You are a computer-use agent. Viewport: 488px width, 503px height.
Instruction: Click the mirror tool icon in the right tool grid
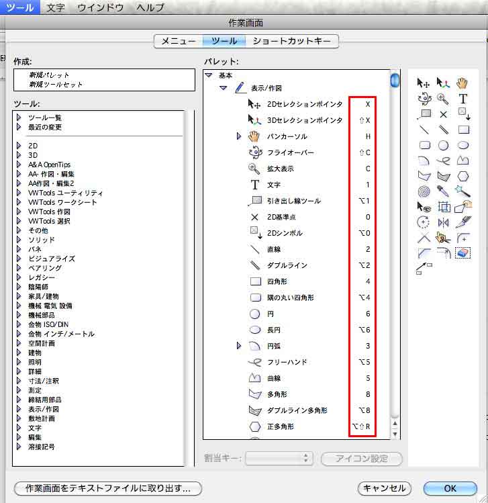tap(443, 222)
